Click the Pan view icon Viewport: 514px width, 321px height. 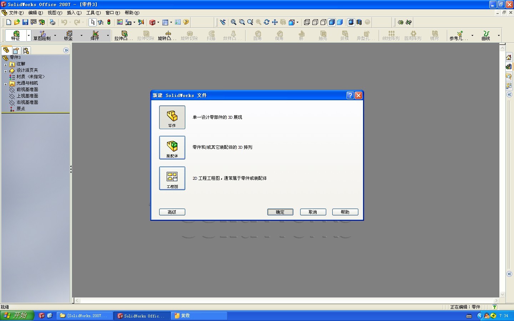[x=275, y=22]
